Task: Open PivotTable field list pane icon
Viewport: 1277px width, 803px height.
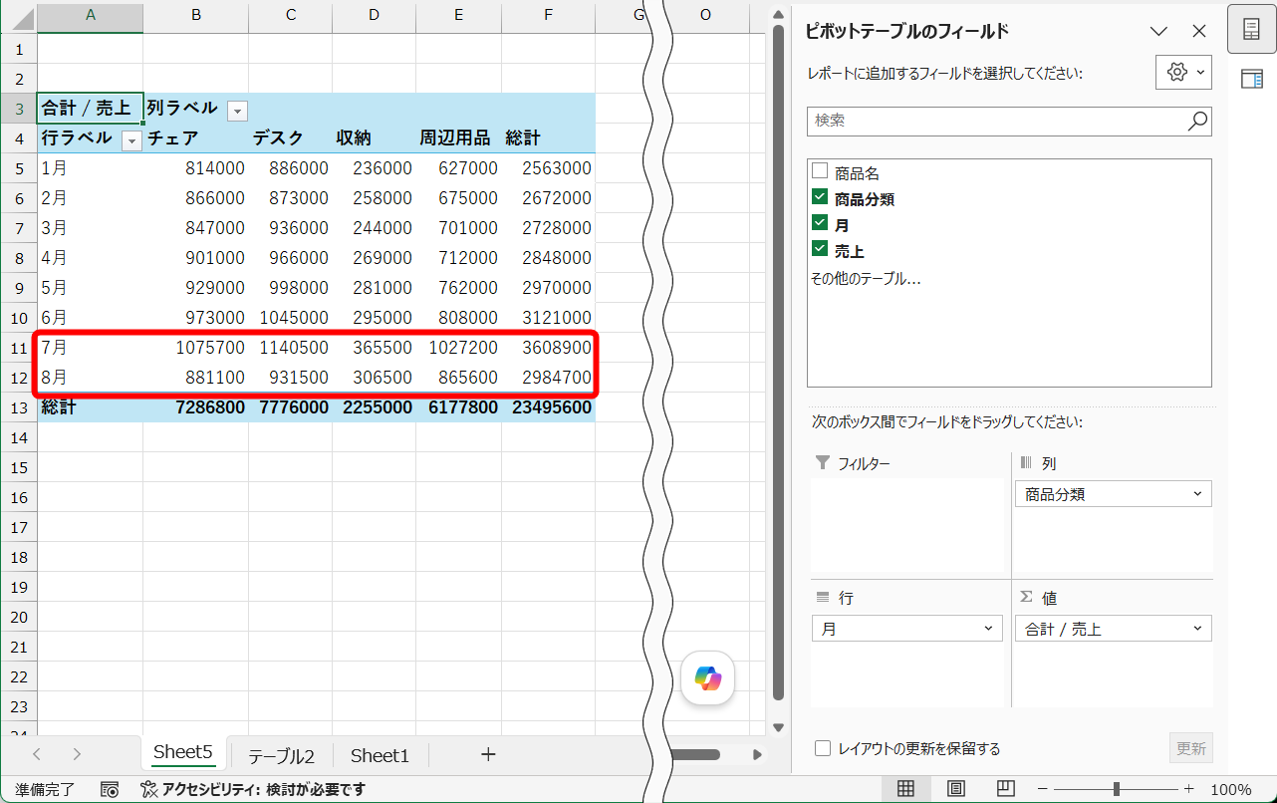Action: (x=1251, y=30)
